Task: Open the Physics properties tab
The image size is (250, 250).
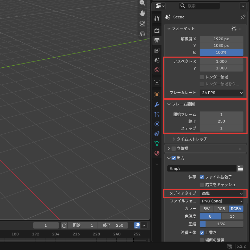Action: click(157, 124)
